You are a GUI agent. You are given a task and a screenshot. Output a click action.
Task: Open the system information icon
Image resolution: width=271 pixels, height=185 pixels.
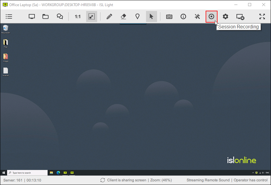pyautogui.click(x=183, y=17)
